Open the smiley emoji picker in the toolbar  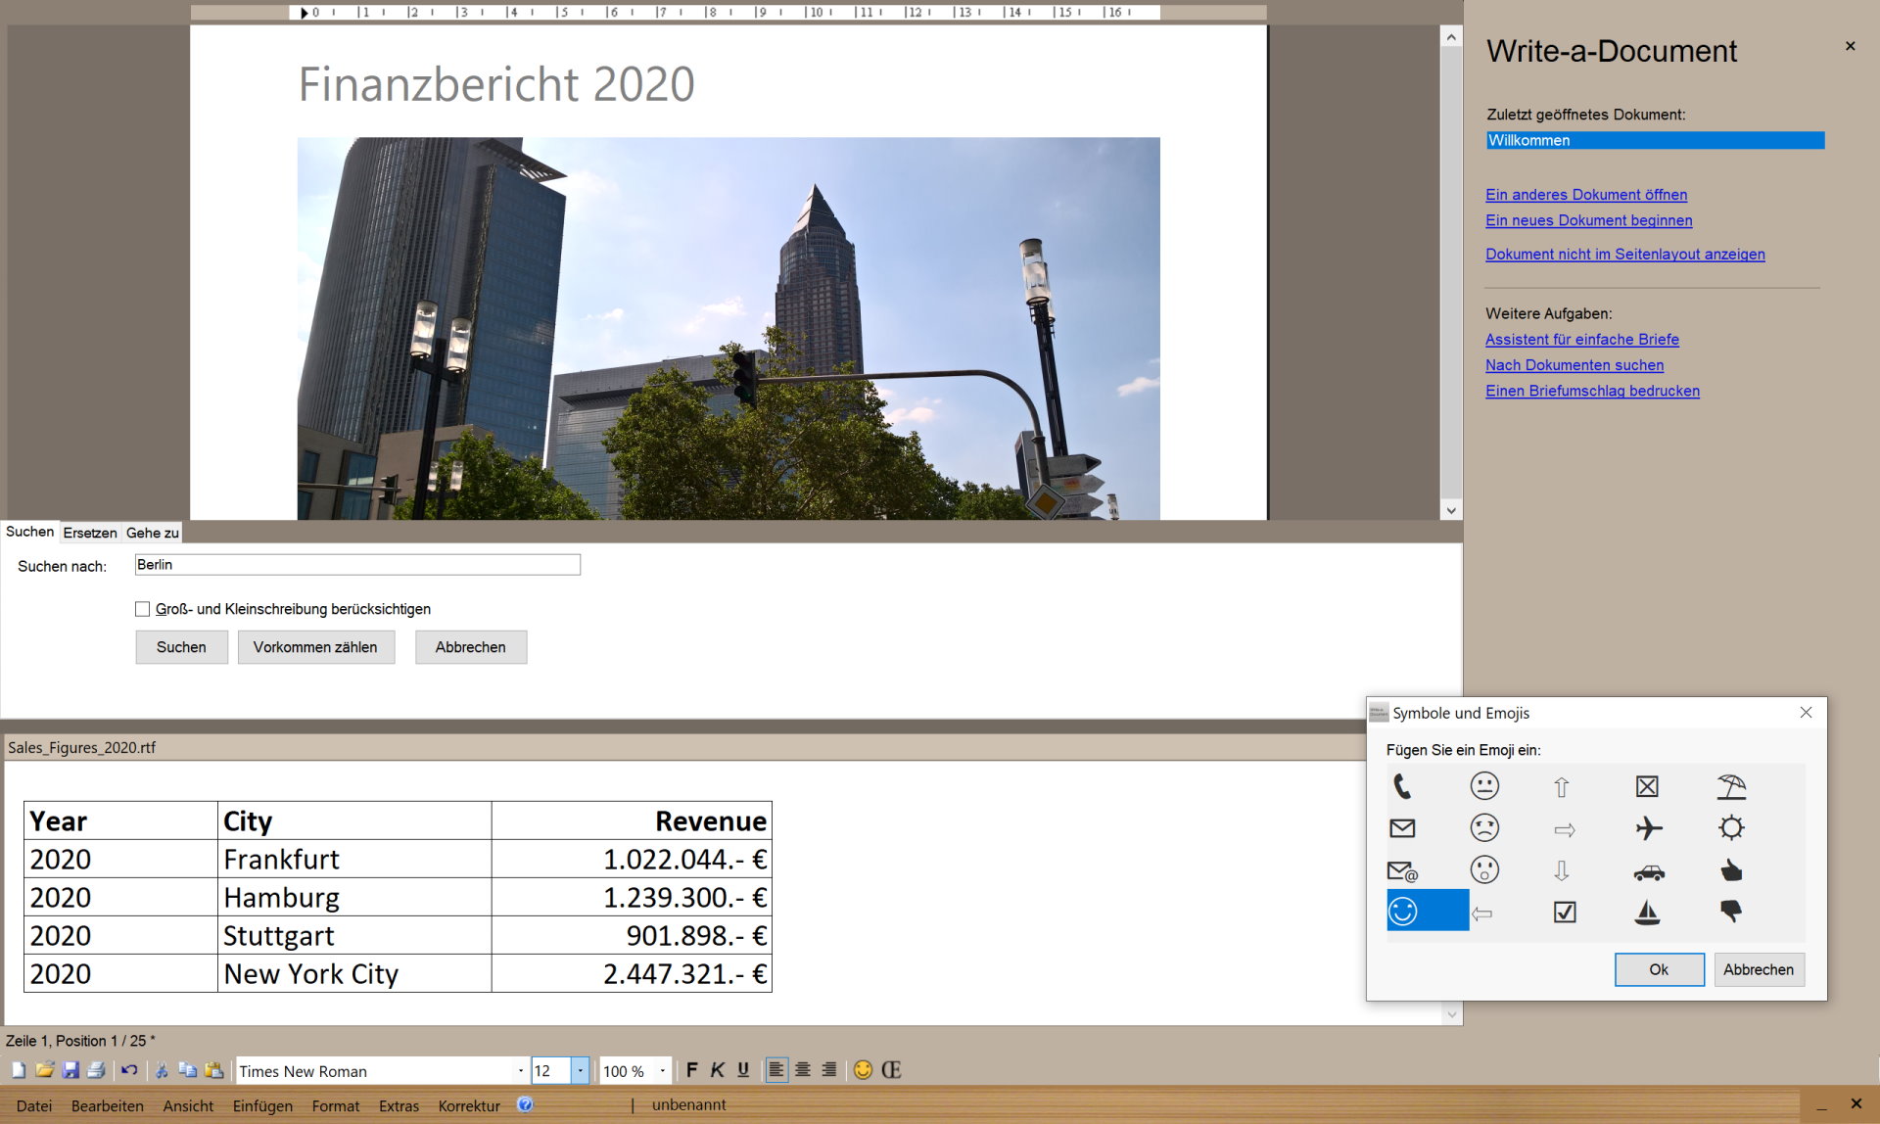[863, 1070]
